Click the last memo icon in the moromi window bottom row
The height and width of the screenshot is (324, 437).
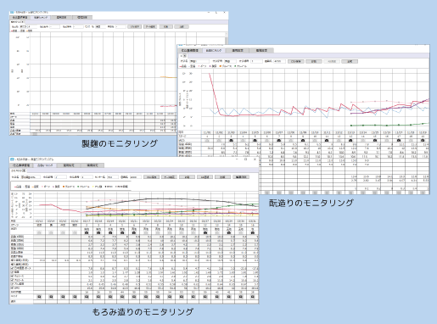click(252, 297)
